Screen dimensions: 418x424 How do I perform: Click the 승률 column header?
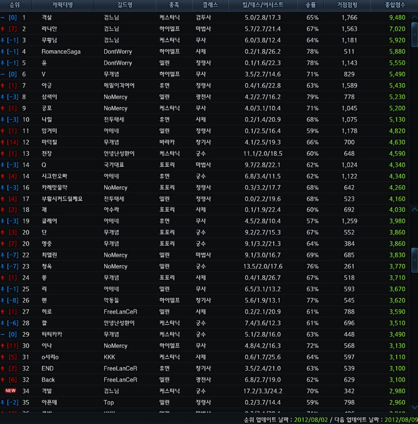click(311, 6)
